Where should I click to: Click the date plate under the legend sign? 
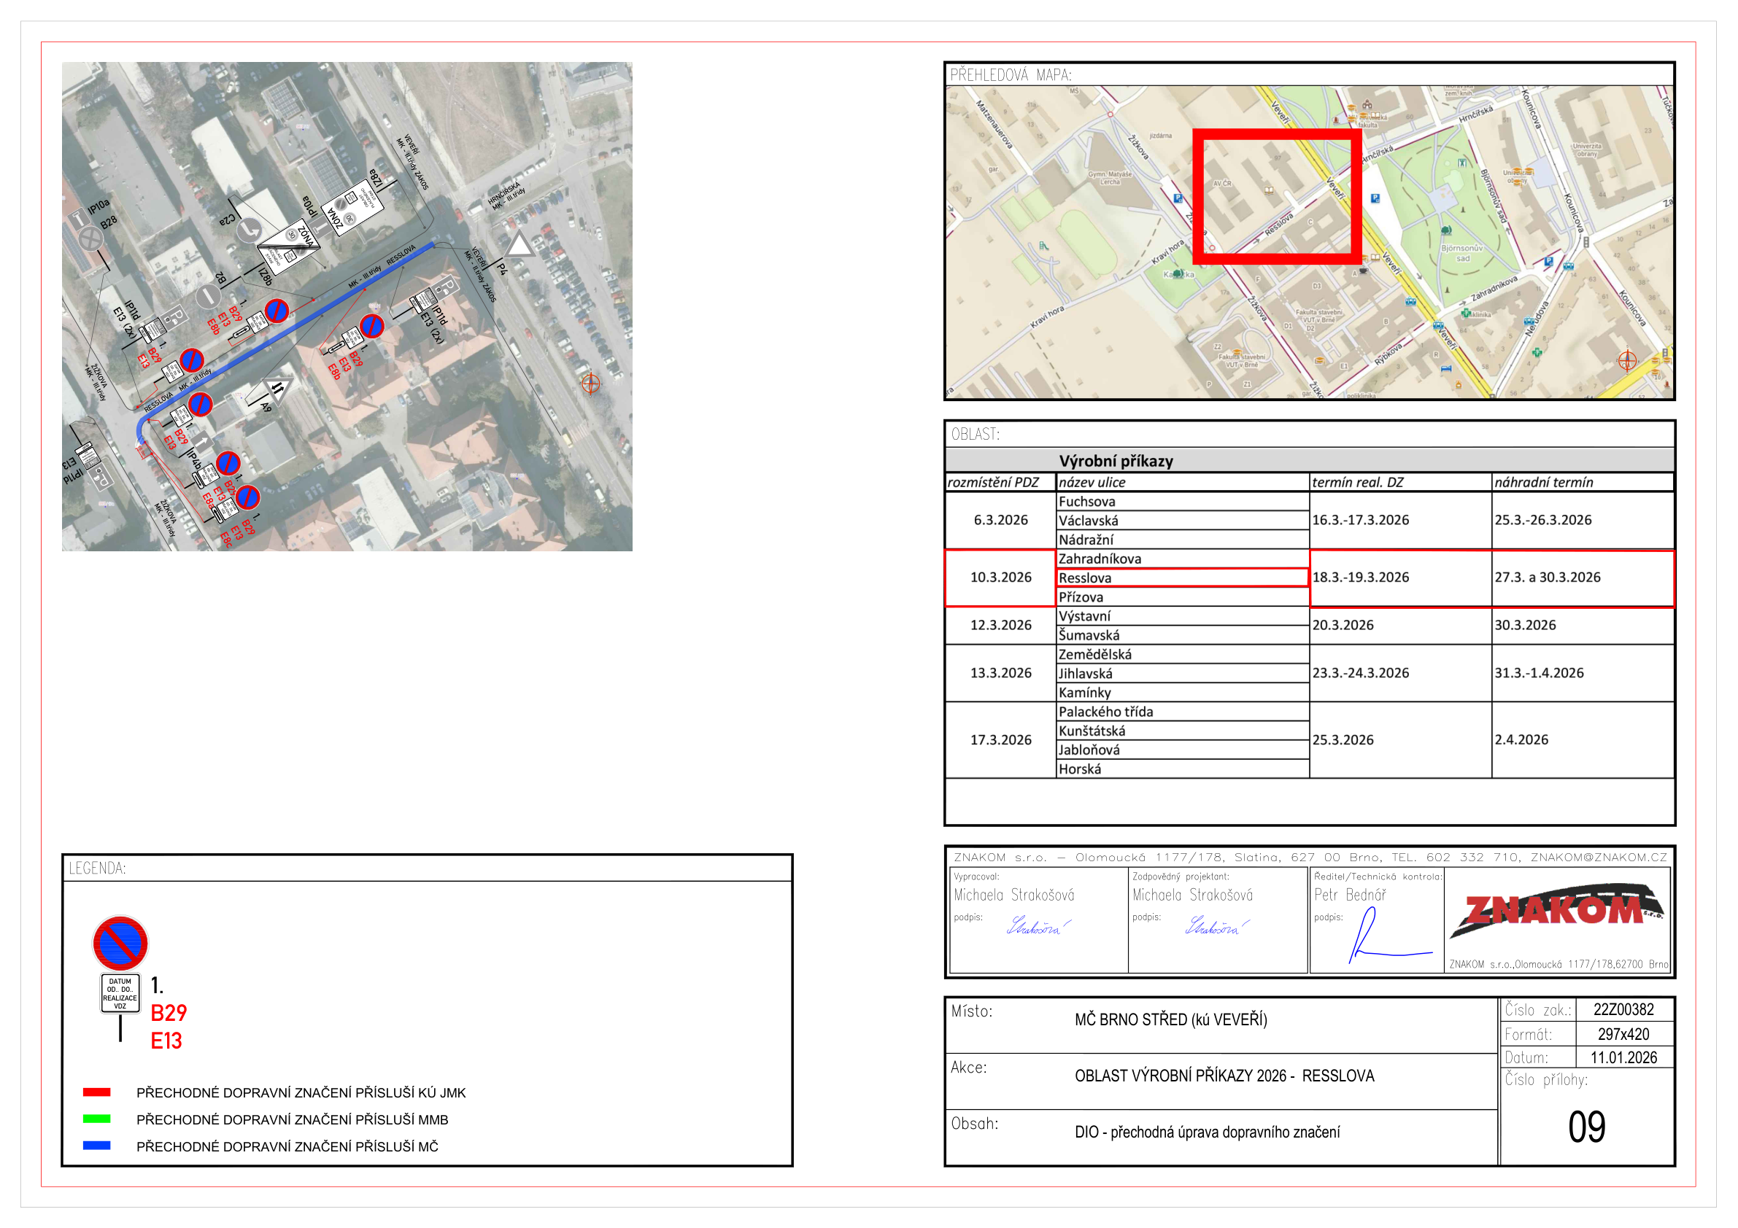(x=120, y=993)
